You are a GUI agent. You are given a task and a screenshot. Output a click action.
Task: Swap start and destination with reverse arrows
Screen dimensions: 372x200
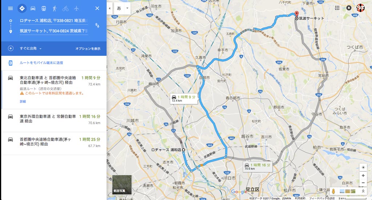97,25
